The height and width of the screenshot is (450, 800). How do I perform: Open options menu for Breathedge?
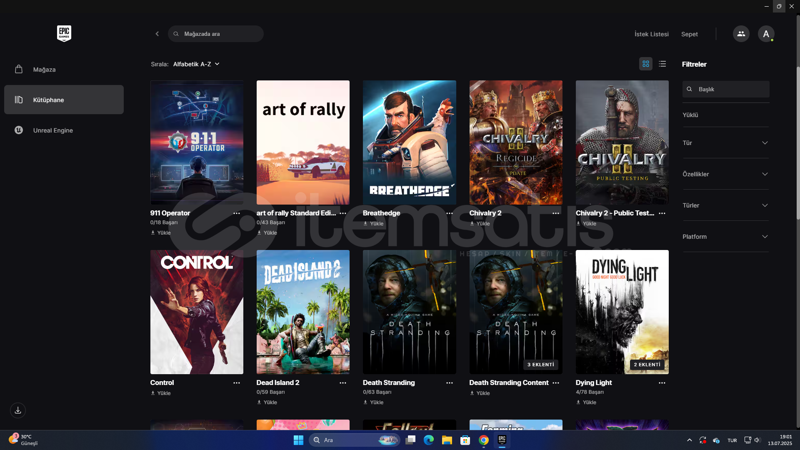pyautogui.click(x=450, y=213)
